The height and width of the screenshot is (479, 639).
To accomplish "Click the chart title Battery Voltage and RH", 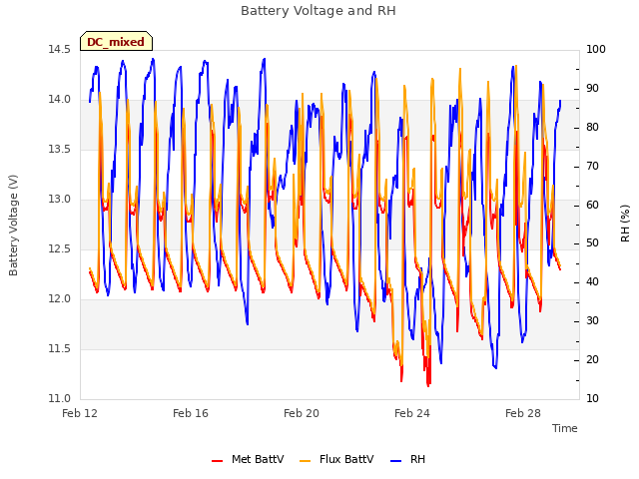I will point(319,11).
